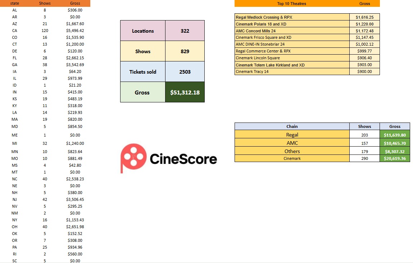413x263 pixels.
Task: Select the Others chain cell
Action: tap(292, 151)
